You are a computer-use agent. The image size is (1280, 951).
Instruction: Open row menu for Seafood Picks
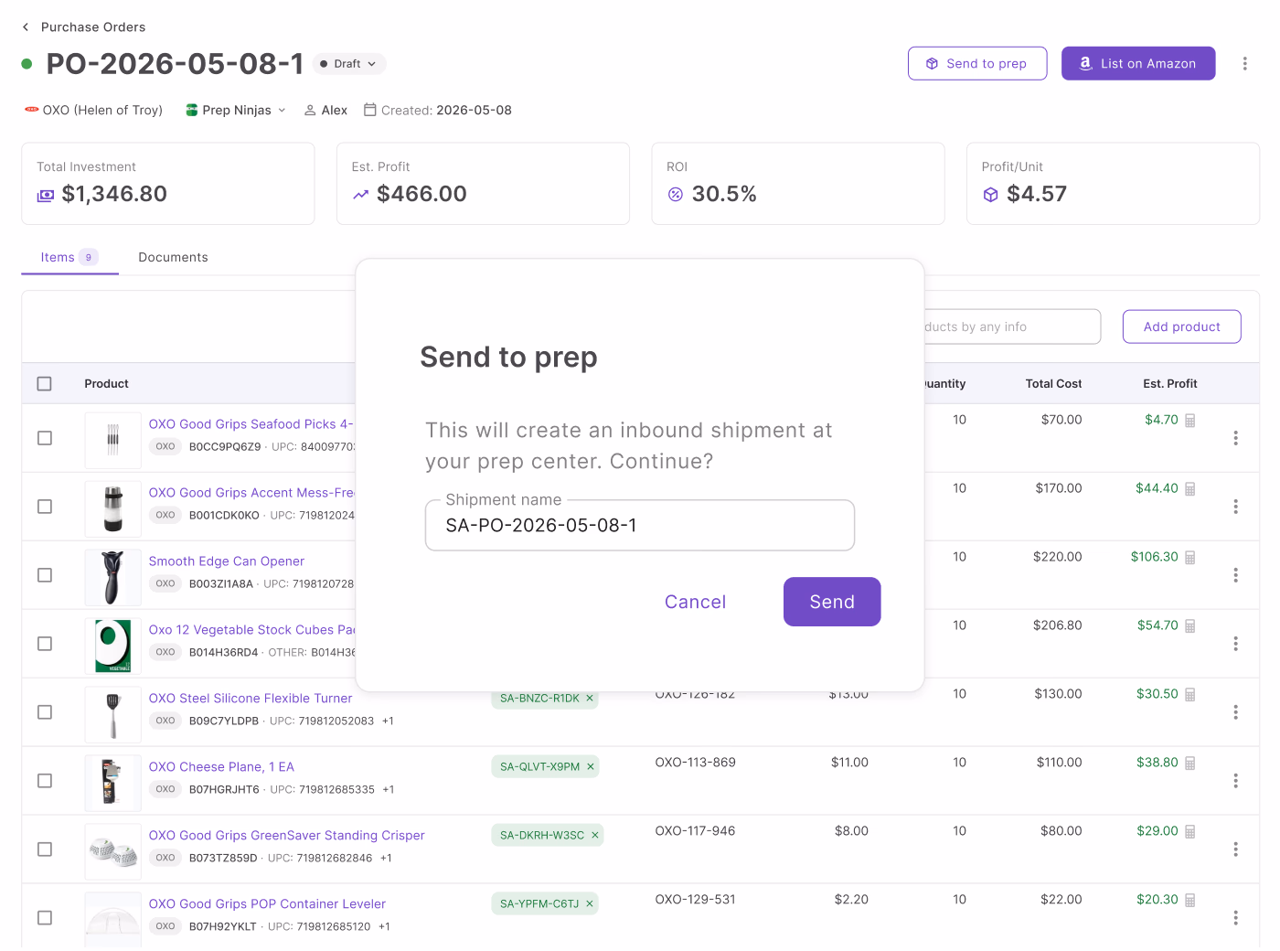[x=1235, y=438]
